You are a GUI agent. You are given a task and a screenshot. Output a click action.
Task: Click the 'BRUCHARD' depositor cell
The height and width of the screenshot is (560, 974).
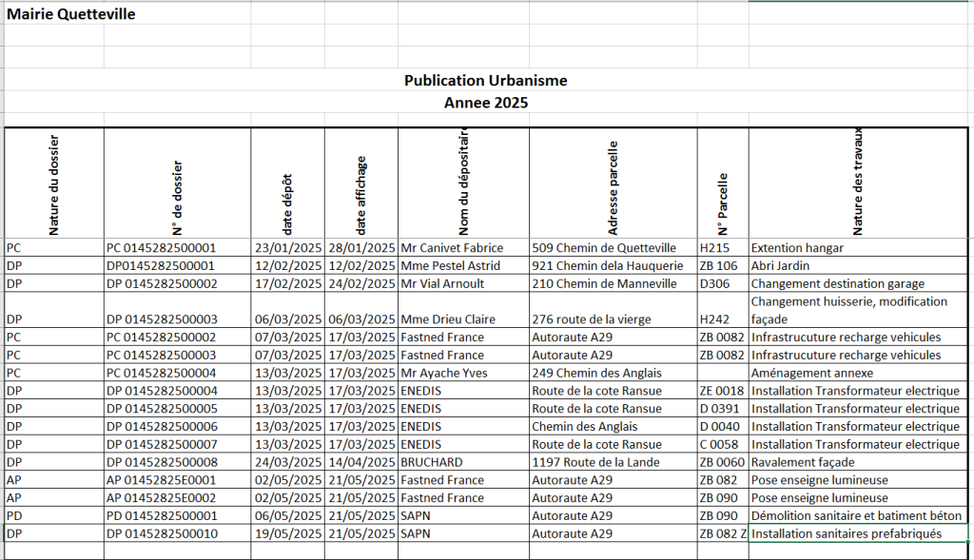coord(463,462)
